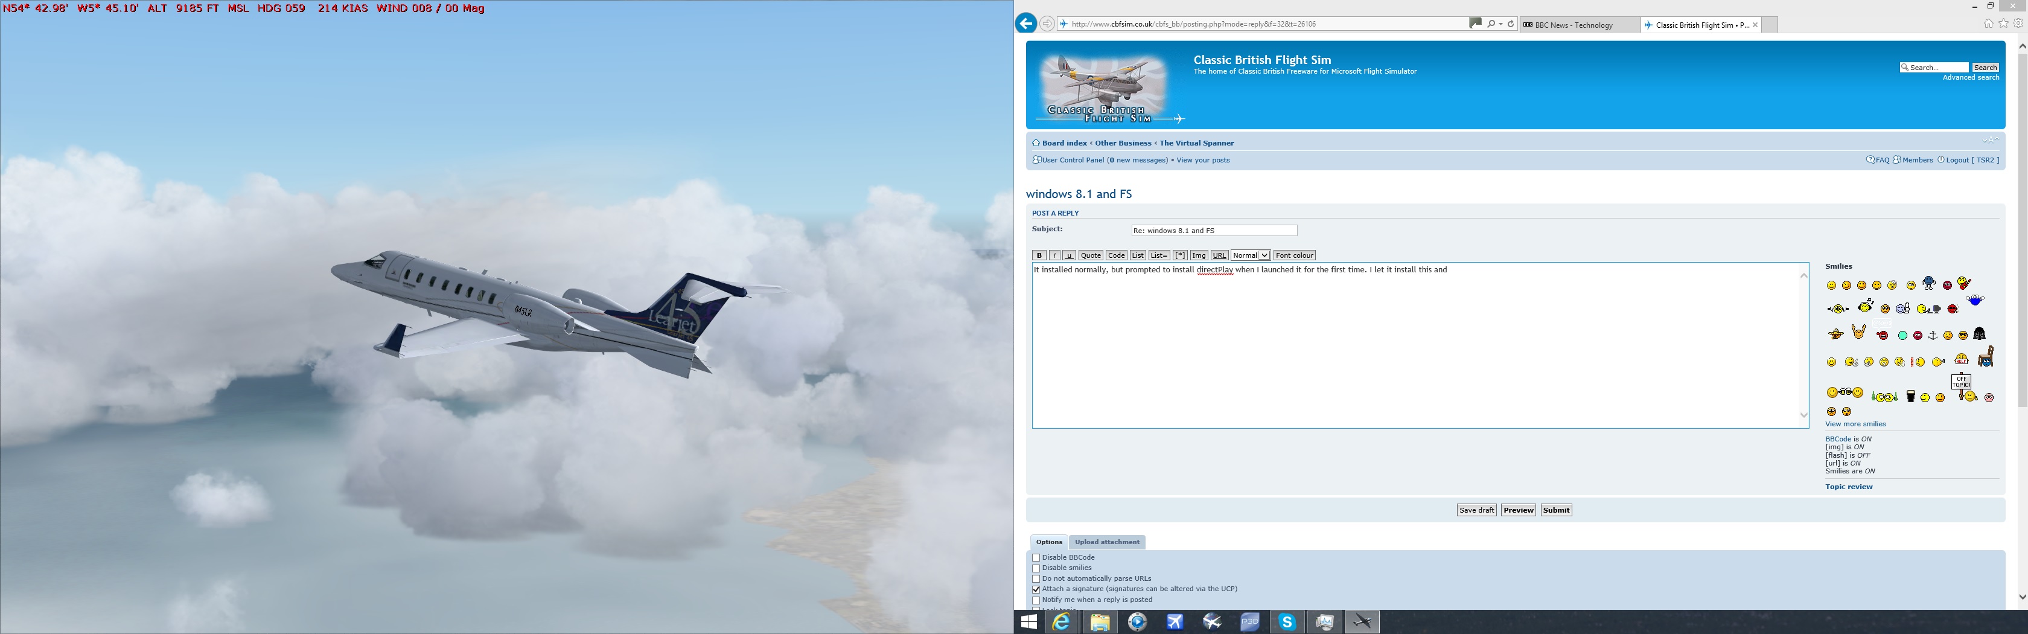This screenshot has width=2028, height=634.
Task: Insert the Darth Vader smiley
Action: pyautogui.click(x=1979, y=334)
